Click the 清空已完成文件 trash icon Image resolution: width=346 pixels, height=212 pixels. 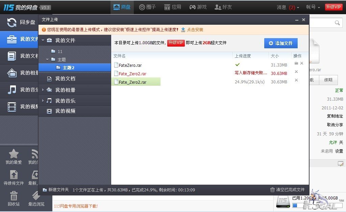click(x=273, y=190)
